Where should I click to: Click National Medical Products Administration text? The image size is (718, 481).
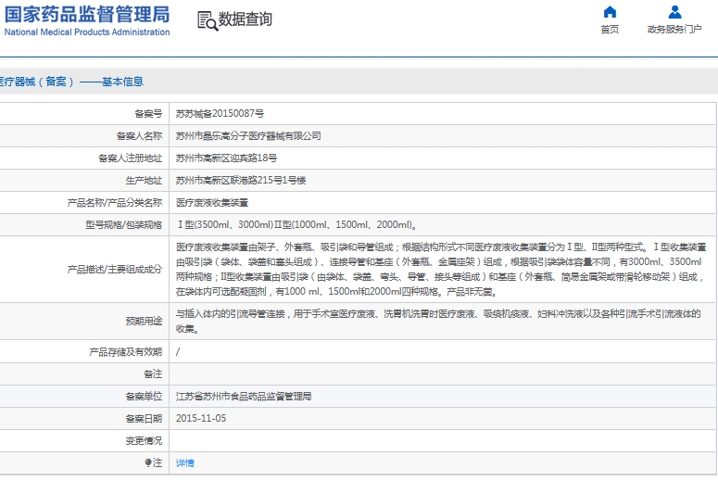coord(87,32)
